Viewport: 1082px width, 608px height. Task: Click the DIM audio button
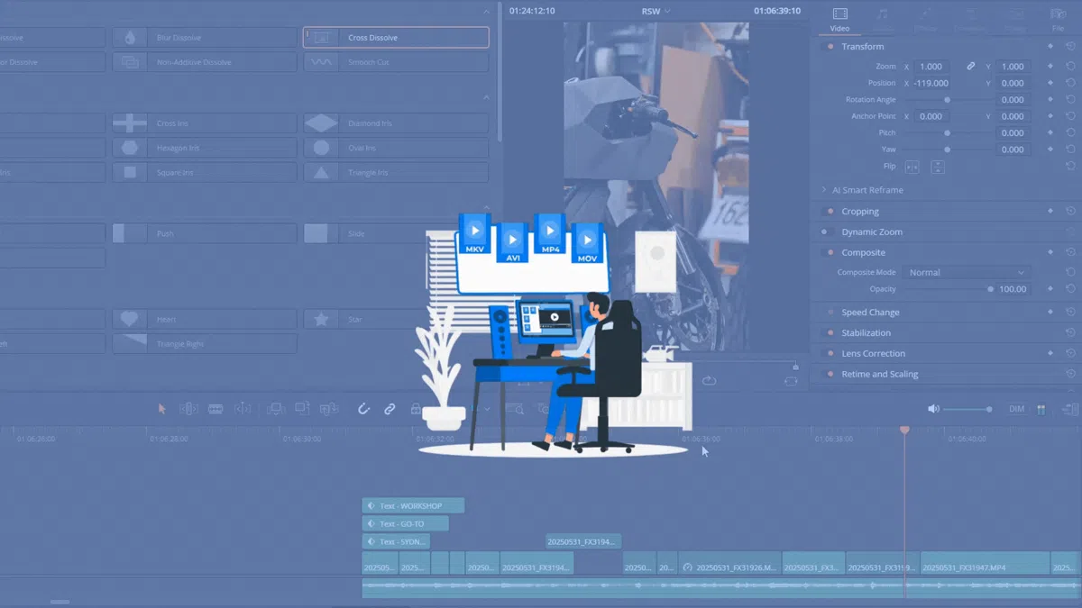1017,409
